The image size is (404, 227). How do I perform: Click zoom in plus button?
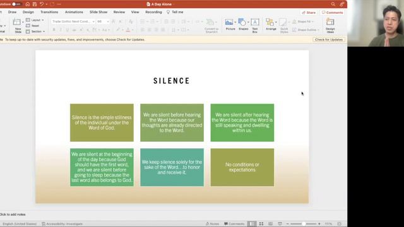[319, 224]
